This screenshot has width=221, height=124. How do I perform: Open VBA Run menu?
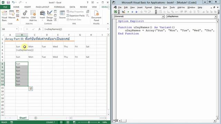tap(165, 8)
